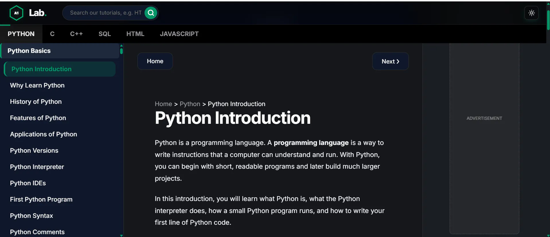Screen dimensions: 550x237
Task: Click the page scrollbar down arrow
Action: click(x=548, y=235)
